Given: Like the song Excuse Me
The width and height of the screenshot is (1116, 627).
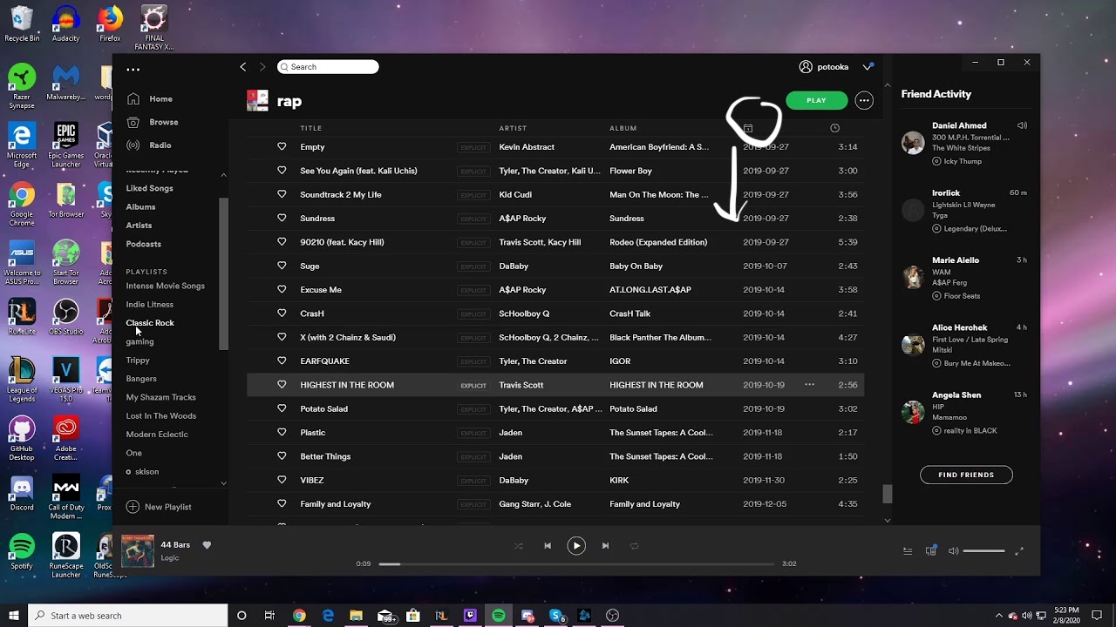Looking at the screenshot, I should 282,290.
